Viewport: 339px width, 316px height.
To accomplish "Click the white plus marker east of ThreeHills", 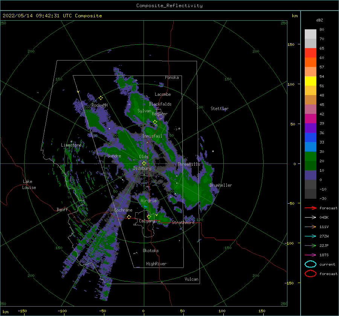I will pyautogui.click(x=213, y=151).
